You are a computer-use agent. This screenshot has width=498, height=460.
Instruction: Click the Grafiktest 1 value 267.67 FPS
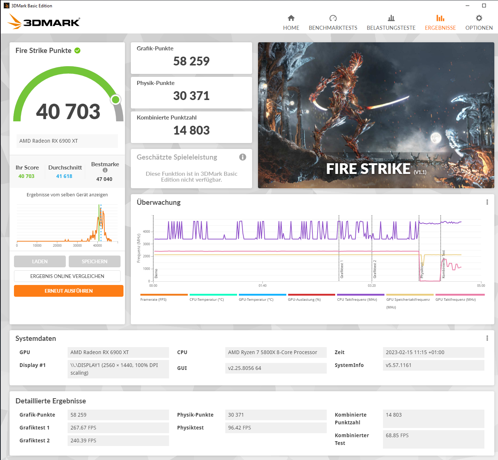point(118,428)
